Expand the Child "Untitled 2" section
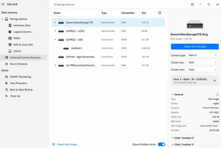The height and width of the screenshot is (148, 221). point(173,138)
